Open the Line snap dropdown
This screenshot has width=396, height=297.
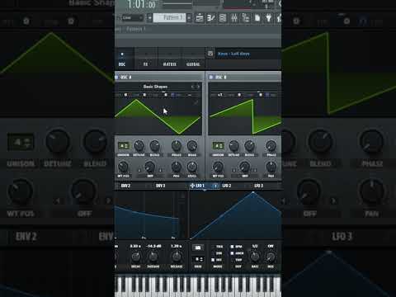pyautogui.click(x=133, y=18)
